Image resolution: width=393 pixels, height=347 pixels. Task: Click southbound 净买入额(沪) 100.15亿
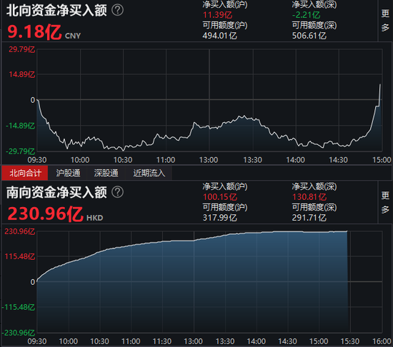click(220, 197)
